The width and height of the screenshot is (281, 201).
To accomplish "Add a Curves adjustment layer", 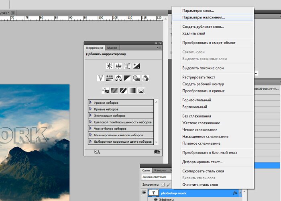I will click(128, 66).
